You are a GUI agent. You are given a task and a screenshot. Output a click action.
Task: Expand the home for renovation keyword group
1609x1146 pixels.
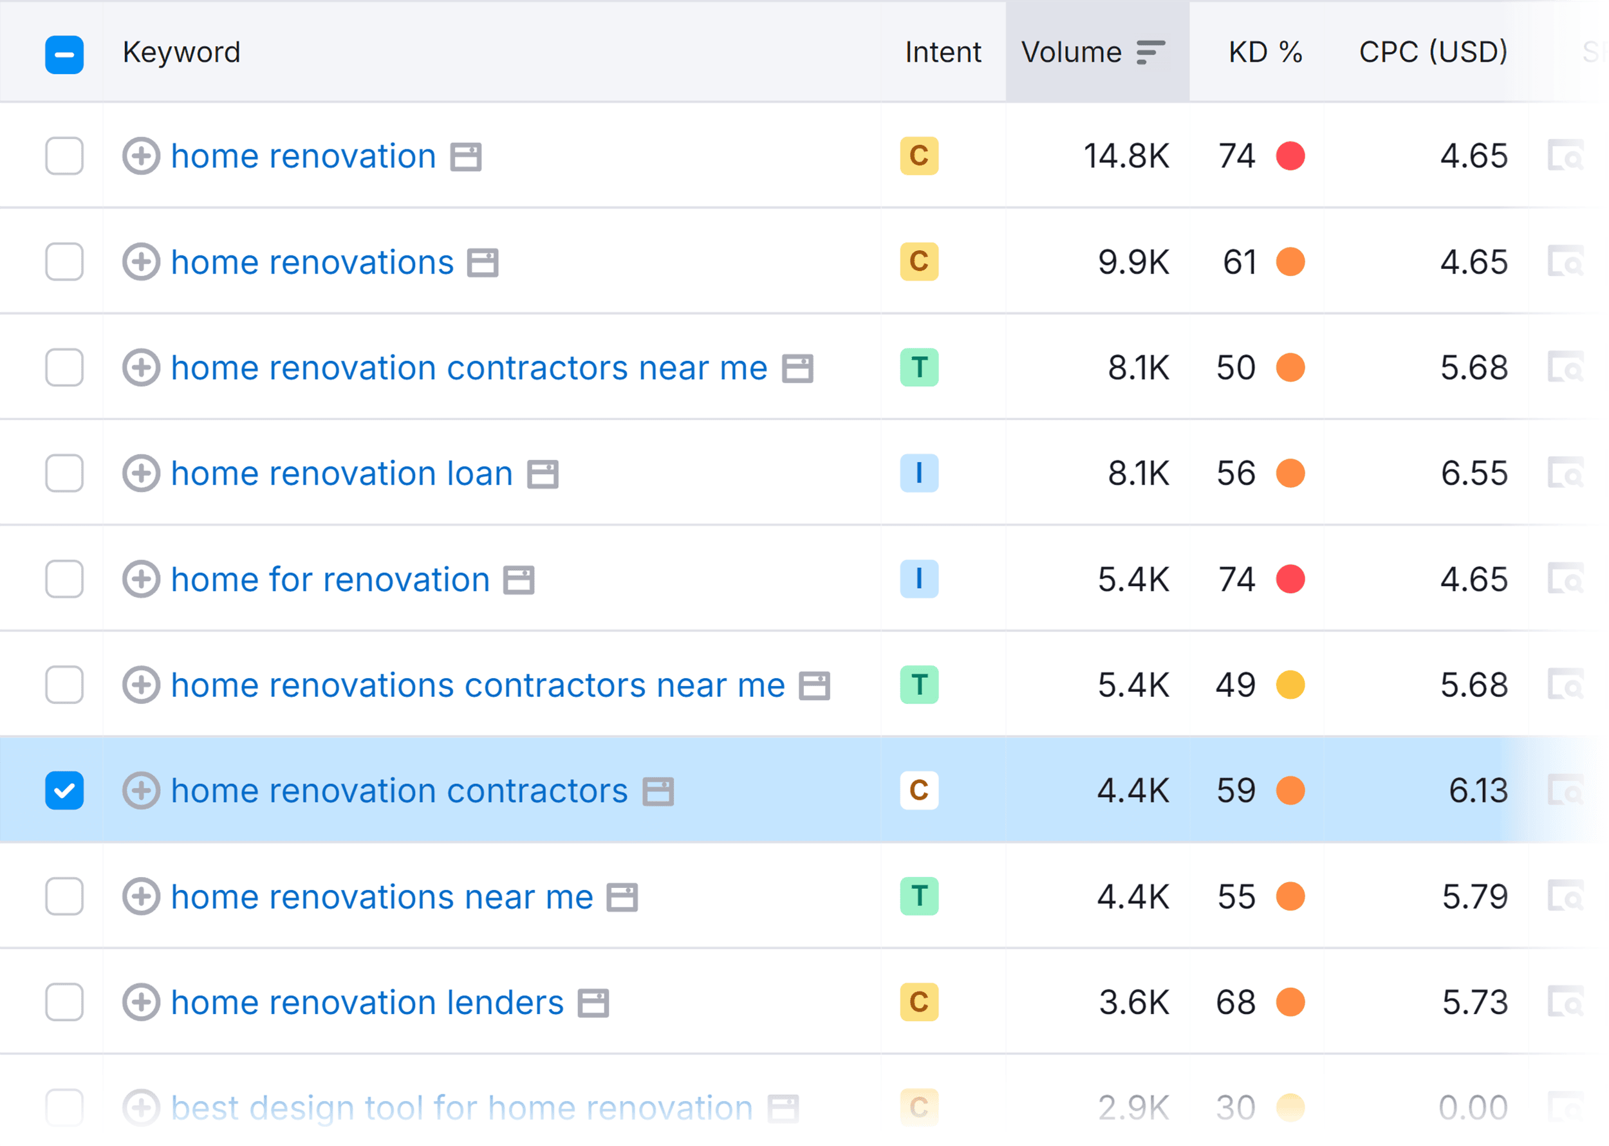pos(142,579)
